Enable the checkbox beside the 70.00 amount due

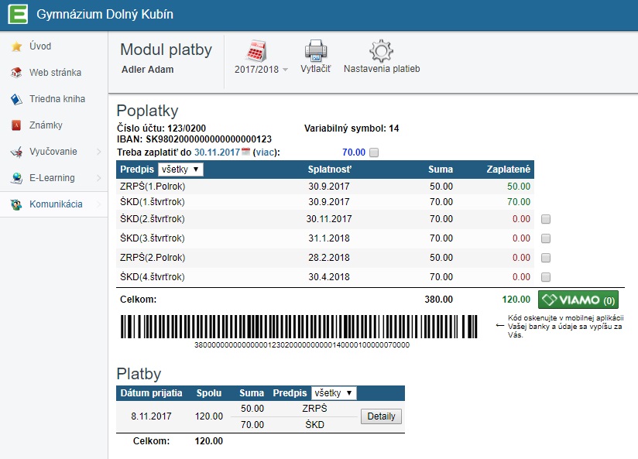point(374,152)
